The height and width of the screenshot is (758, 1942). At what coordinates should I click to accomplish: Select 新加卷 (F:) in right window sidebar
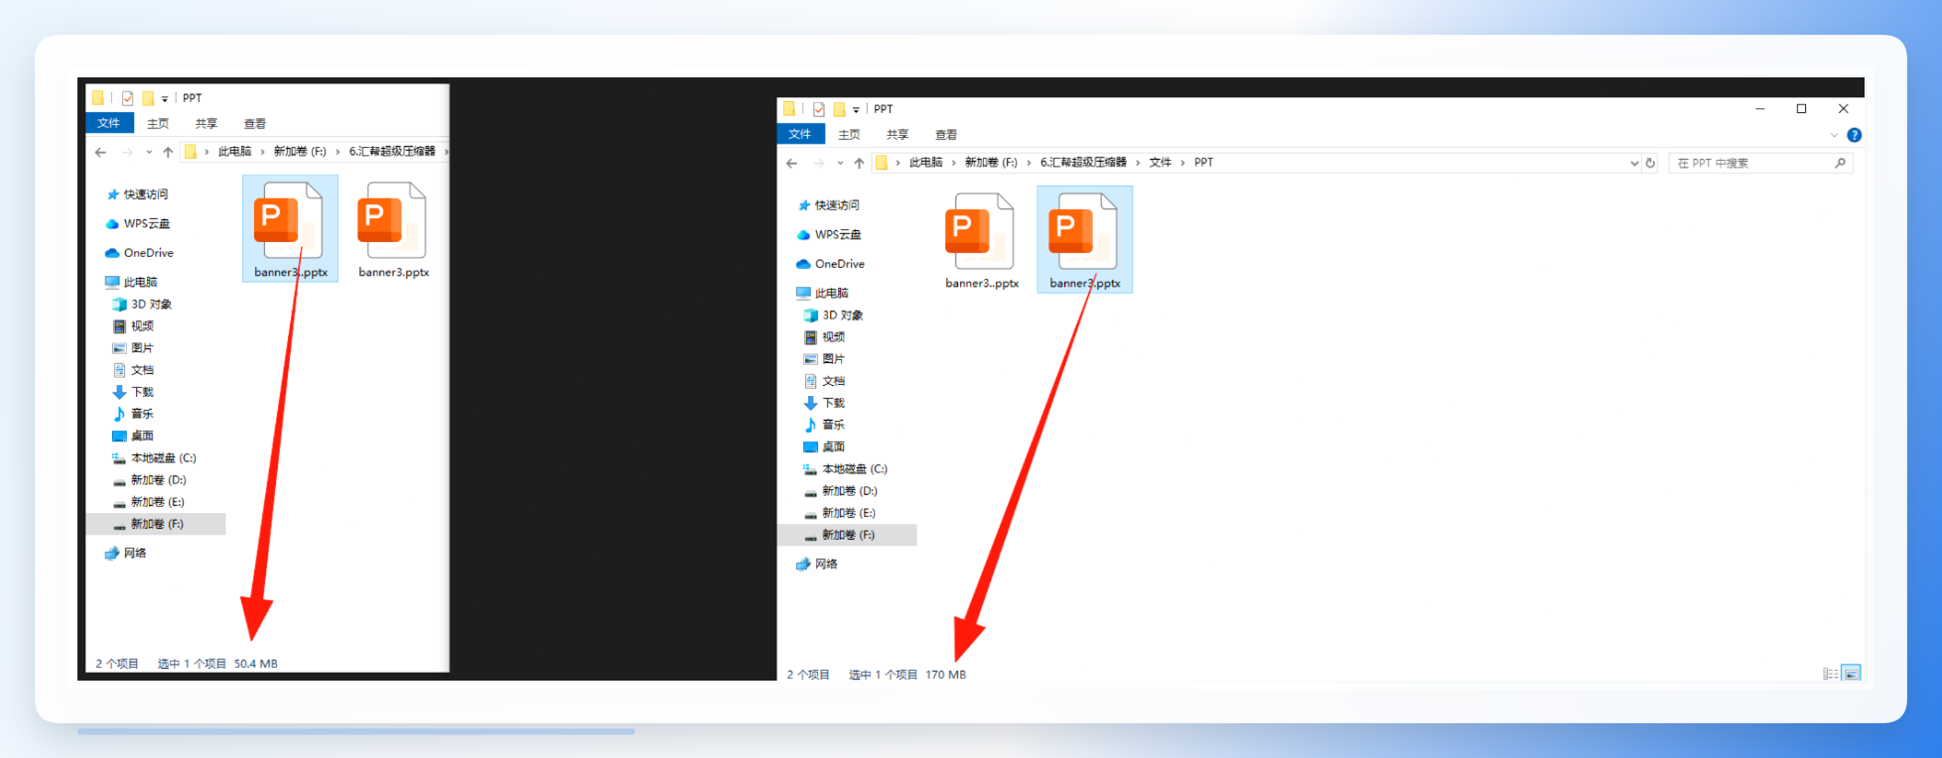point(847,535)
